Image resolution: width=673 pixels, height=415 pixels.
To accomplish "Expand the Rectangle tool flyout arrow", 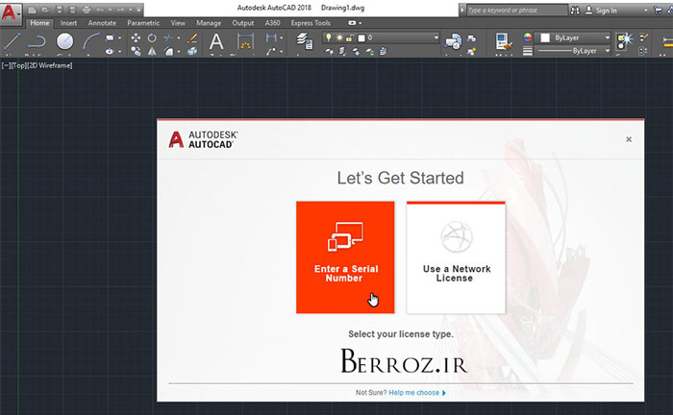I will [x=119, y=37].
